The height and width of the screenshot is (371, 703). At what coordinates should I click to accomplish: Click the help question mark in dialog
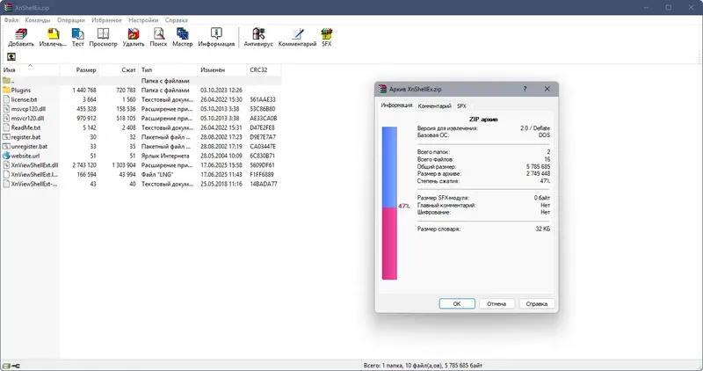tap(525, 89)
